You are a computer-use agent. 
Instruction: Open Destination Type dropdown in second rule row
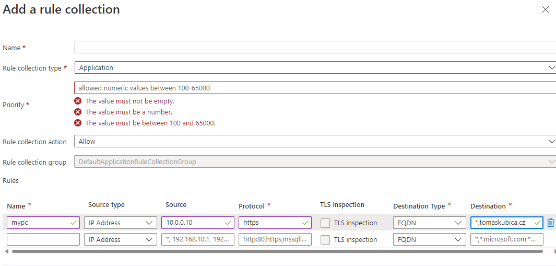[x=429, y=239]
